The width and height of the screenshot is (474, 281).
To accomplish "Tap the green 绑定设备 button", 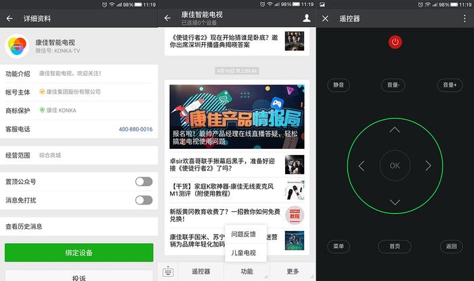I will click(x=79, y=253).
